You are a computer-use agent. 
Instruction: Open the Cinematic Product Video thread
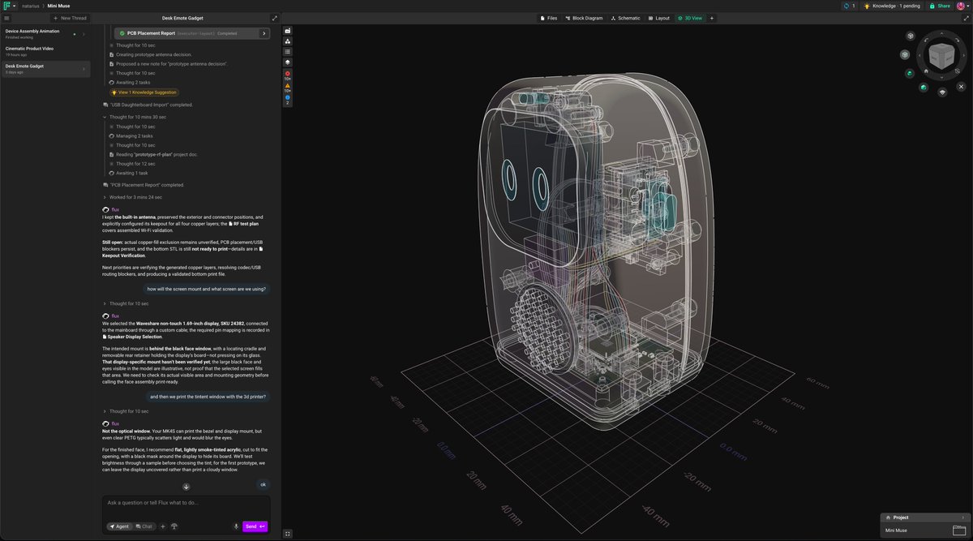click(45, 50)
